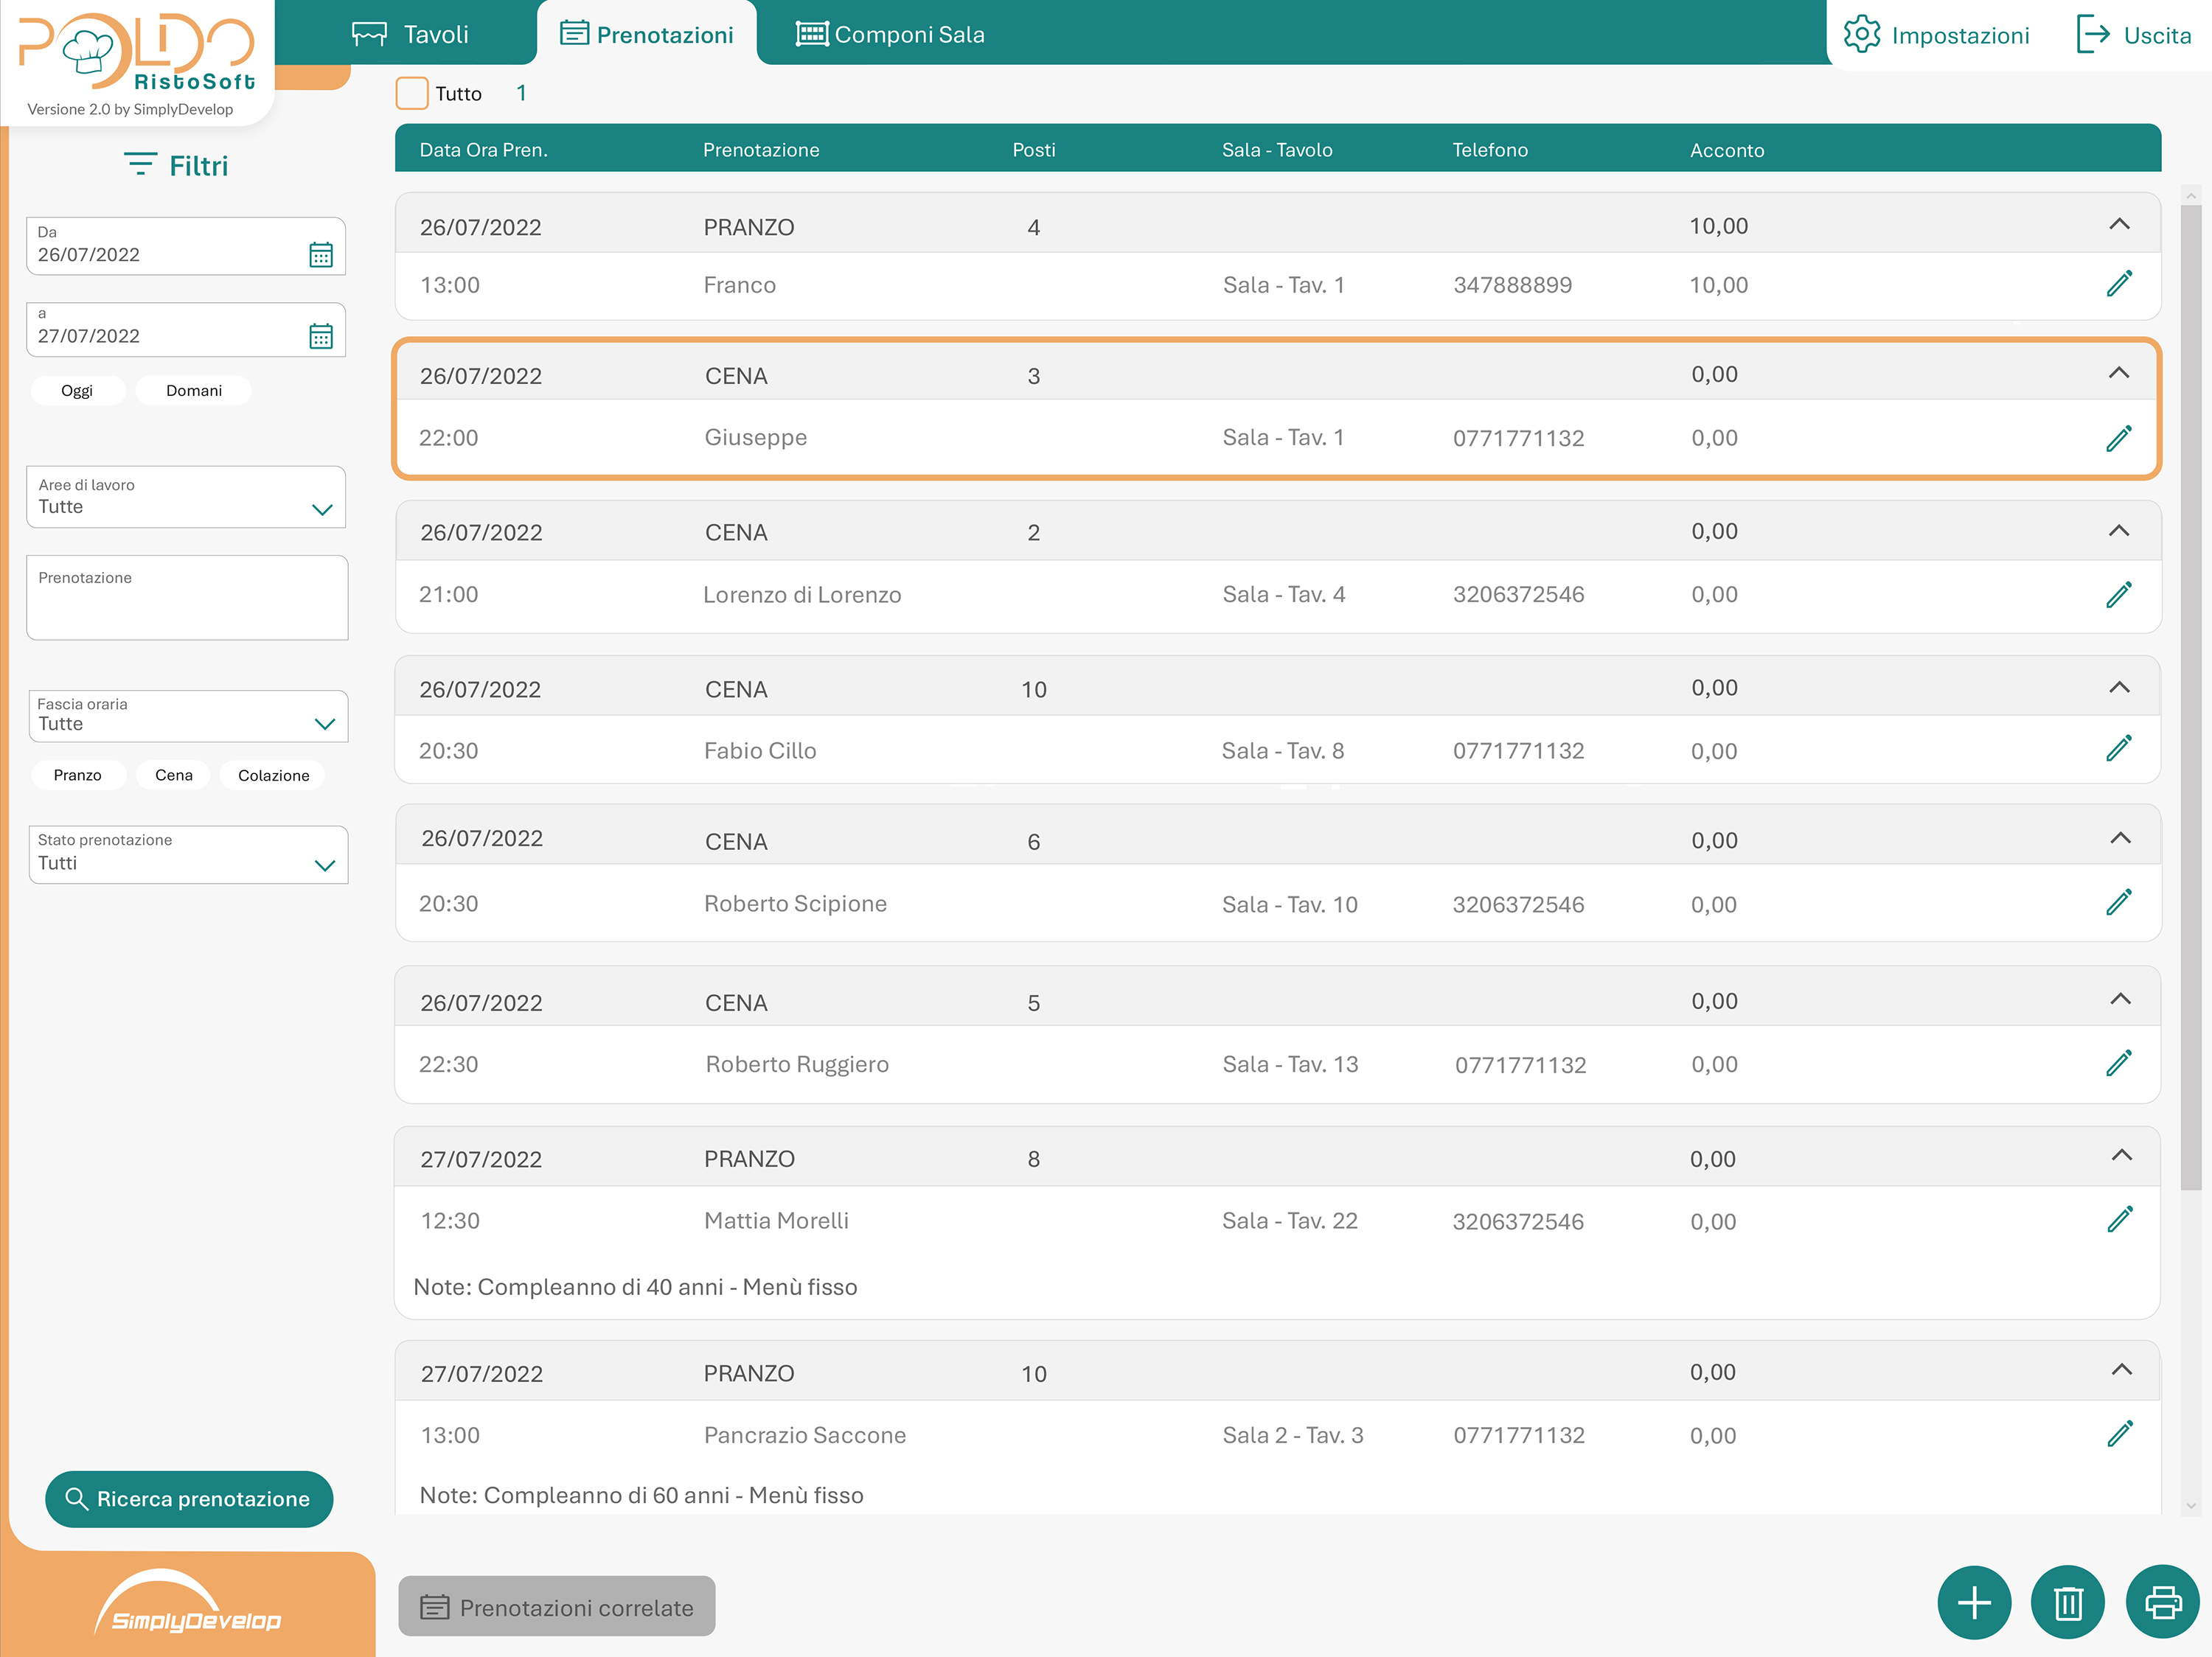Open the Componi Sala tab

pyautogui.click(x=890, y=35)
